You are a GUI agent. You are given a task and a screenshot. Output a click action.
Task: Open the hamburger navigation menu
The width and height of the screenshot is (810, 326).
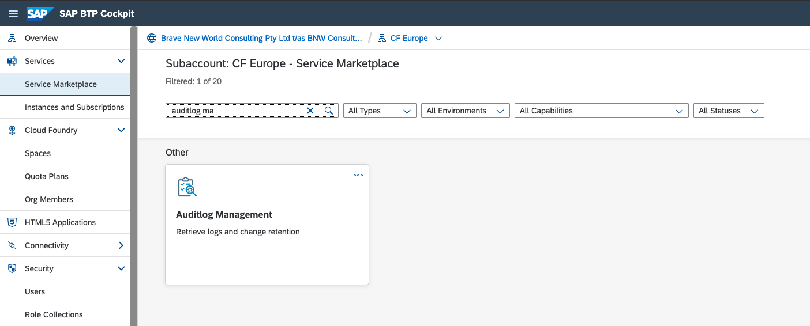pyautogui.click(x=13, y=14)
